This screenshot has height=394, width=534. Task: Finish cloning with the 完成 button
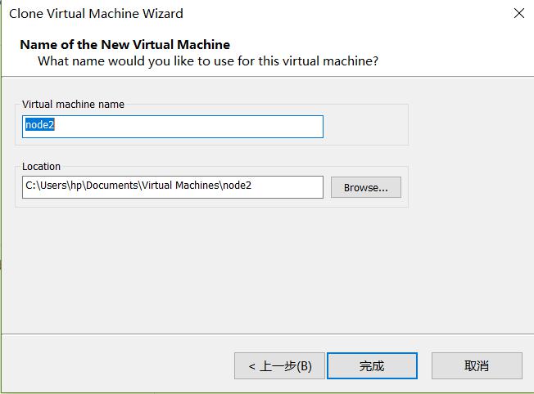coord(372,365)
